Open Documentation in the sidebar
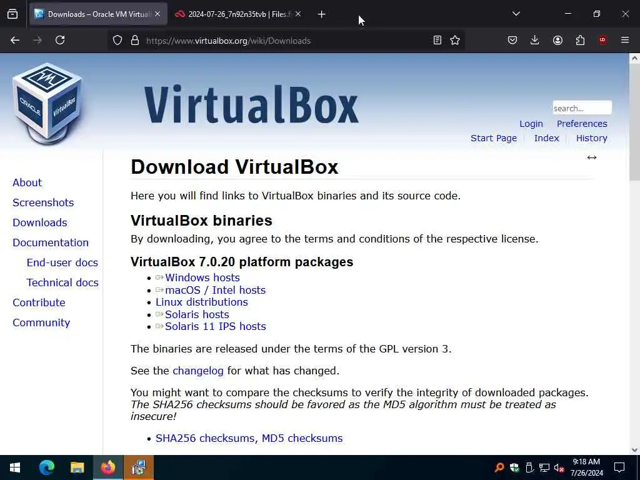Screen dimensions: 640x480 tap(51, 242)
